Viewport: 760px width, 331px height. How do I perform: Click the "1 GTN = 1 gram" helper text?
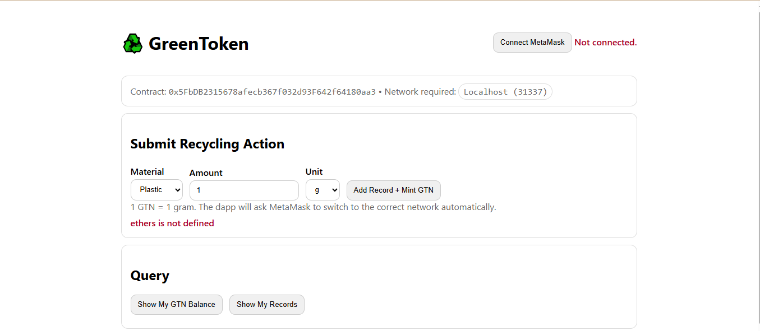(x=163, y=207)
